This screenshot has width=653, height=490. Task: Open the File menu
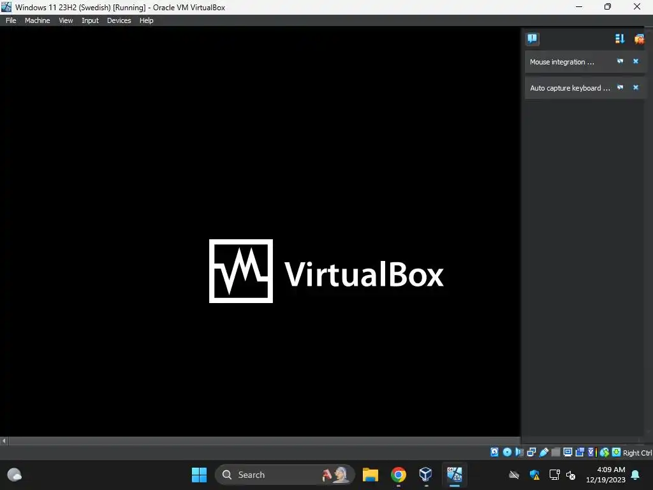(x=11, y=20)
